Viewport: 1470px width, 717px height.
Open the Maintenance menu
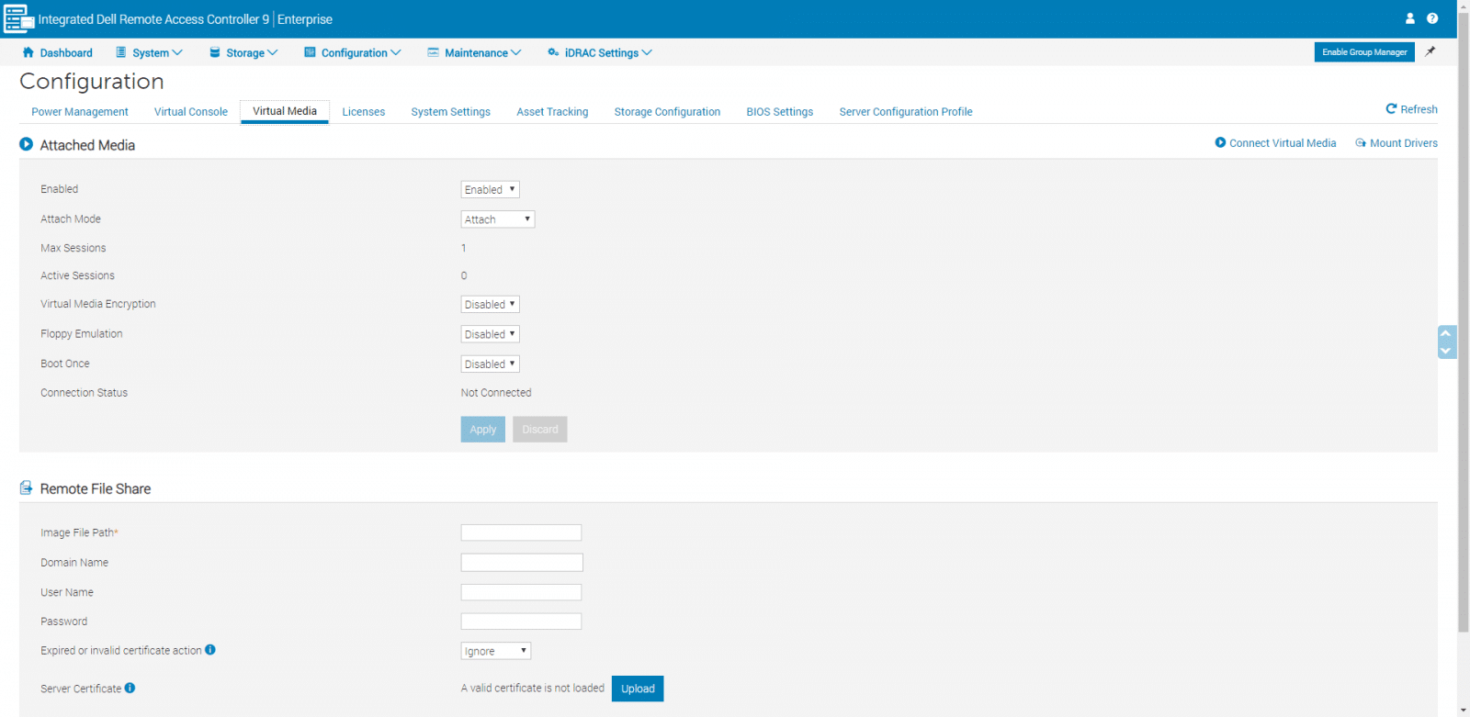473,52
